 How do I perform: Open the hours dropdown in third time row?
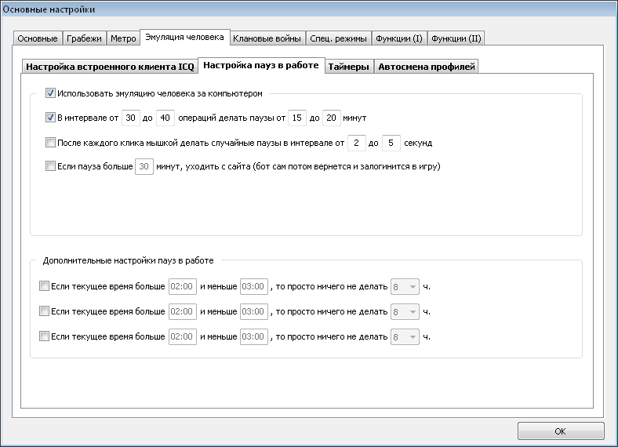pyautogui.click(x=405, y=336)
